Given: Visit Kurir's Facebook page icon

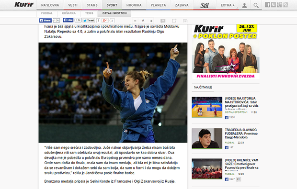Looking at the screenshot, I should tap(267, 5).
